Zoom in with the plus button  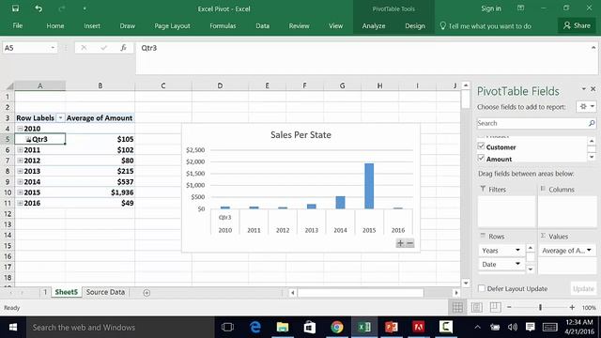[572, 307]
